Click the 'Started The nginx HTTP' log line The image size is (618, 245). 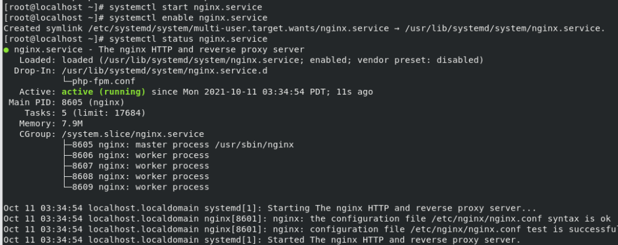coord(262,240)
